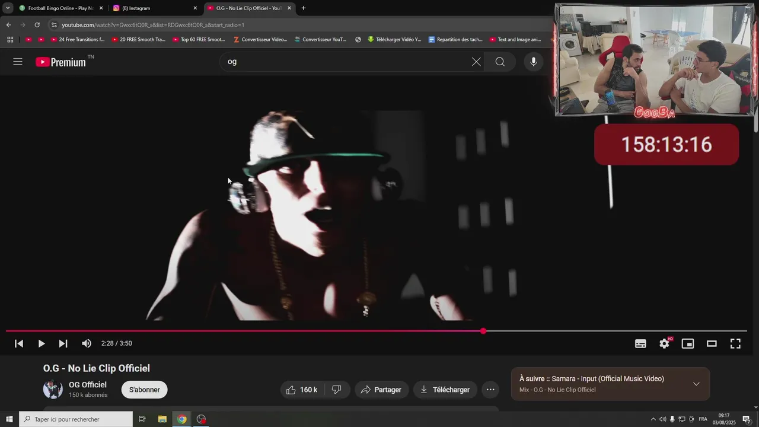
Task: Reload the current page
Action: [37, 25]
